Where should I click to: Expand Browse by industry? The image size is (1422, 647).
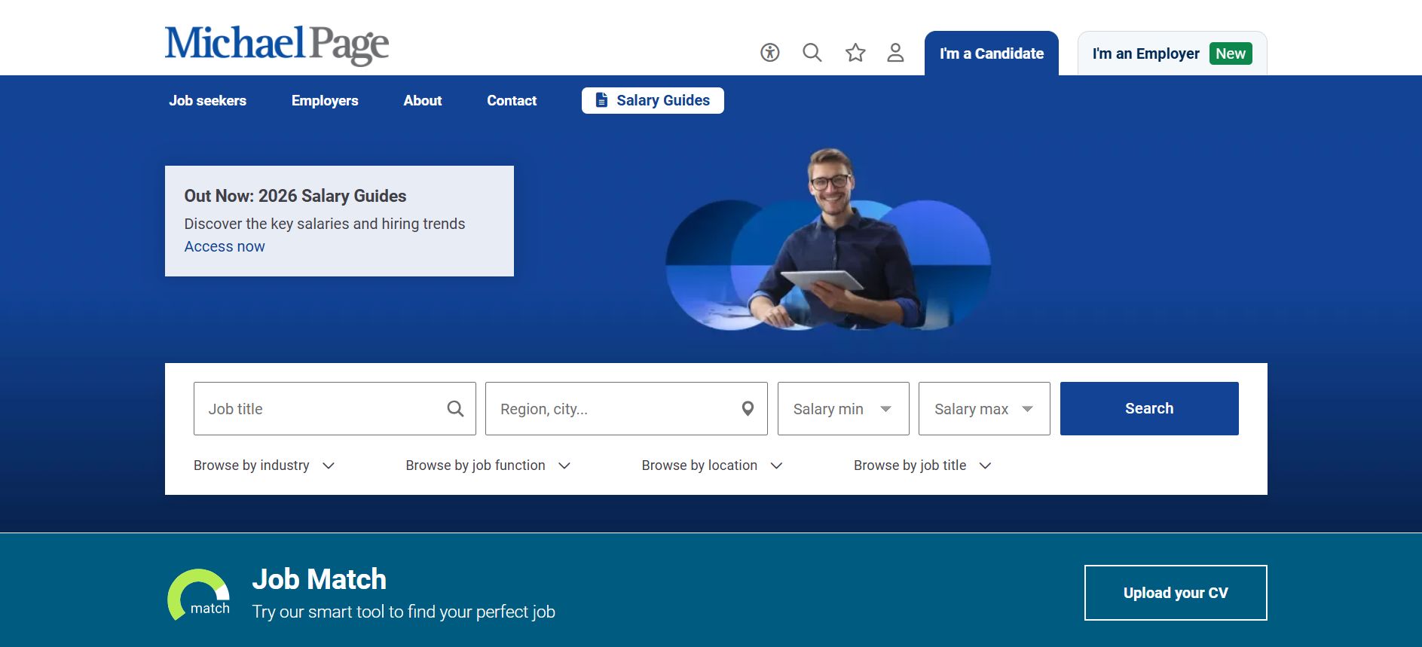[x=264, y=465]
